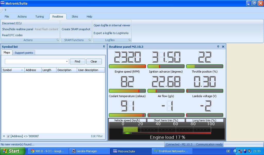
Task: Toggle the [Address] <> '000000' filter checkbox
Action: [x=8, y=136]
